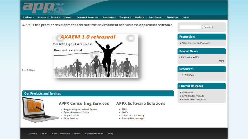The height and width of the screenshot is (139, 248).
Task: Click the APPX Software logo
Action: pyautogui.click(x=44, y=8)
